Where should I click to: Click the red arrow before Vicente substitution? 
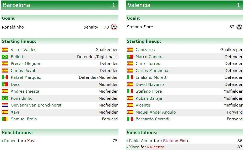coord(148,147)
